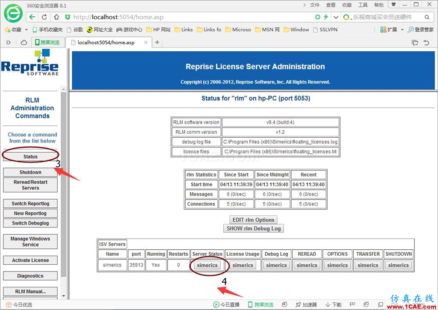Select the localhost:5054/home.asp tab
The width and height of the screenshot is (438, 310).
[x=106, y=42]
